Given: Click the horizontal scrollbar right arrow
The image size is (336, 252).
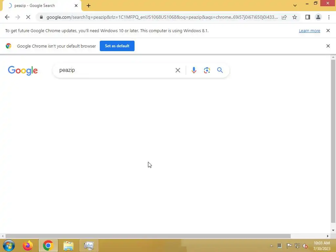Looking at the screenshot, I should [327, 236].
